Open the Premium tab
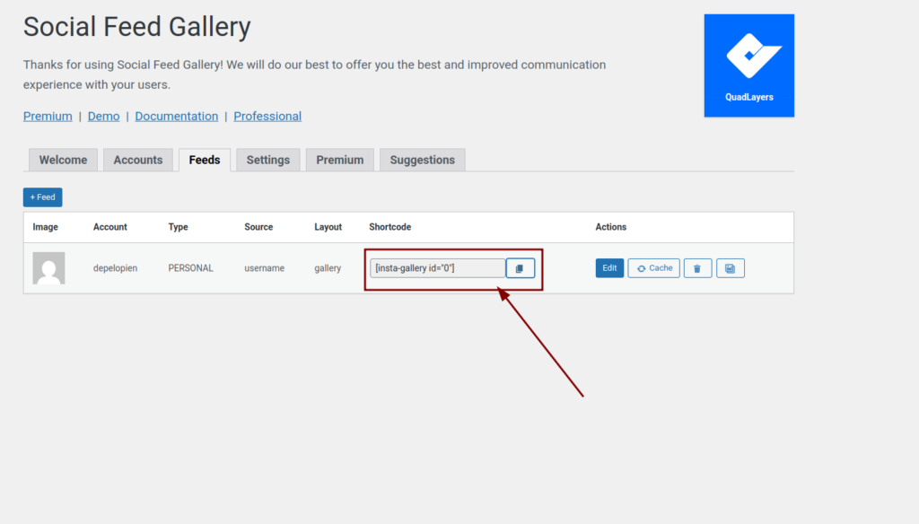This screenshot has height=524, width=919. coord(340,160)
